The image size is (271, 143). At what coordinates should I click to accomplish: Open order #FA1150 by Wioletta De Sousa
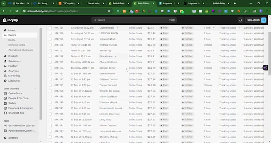tap(59, 91)
